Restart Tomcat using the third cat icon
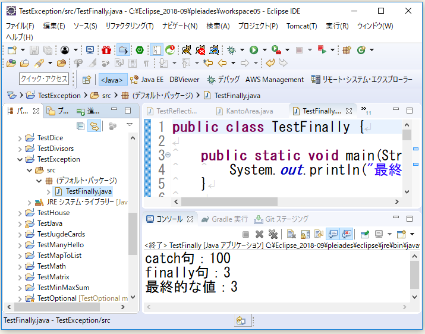425x334 pixels. pos(214,50)
